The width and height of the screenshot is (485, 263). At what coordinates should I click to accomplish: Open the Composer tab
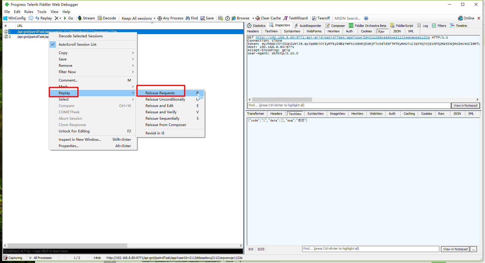tap(335, 25)
